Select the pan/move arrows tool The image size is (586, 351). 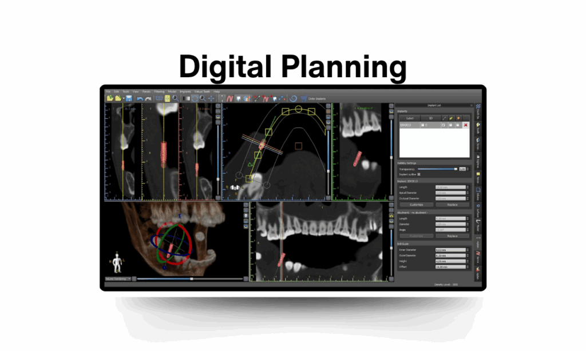click(211, 98)
